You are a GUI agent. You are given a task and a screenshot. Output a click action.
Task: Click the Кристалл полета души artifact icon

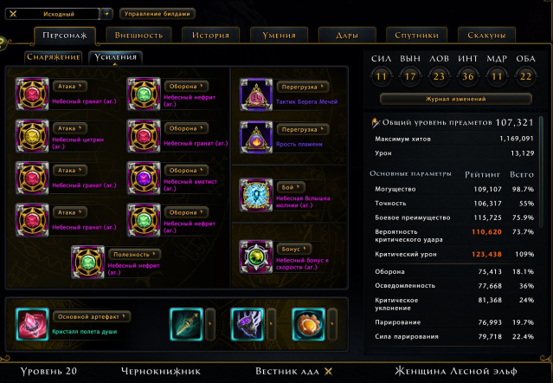tap(32, 324)
